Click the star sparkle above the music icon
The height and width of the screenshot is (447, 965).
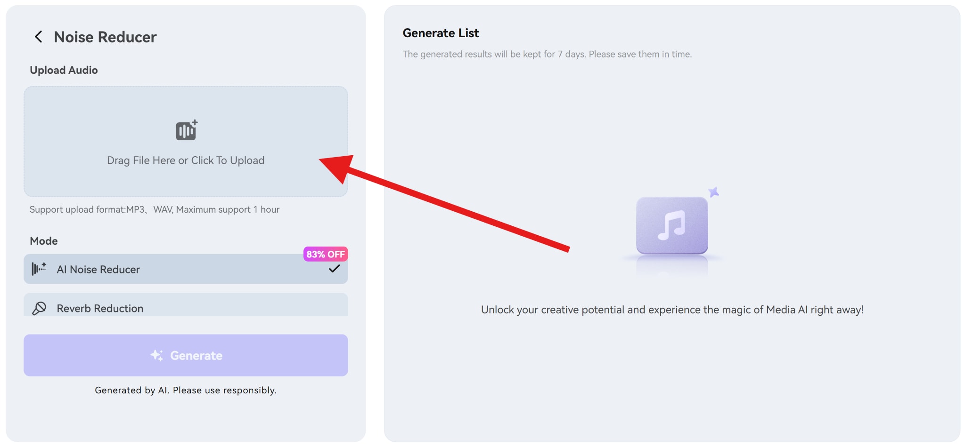point(713,191)
